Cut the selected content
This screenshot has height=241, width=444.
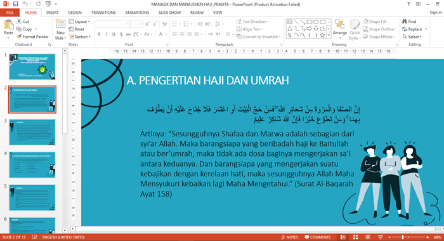[23, 21]
